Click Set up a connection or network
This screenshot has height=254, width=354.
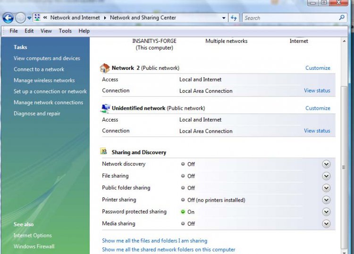click(x=50, y=91)
